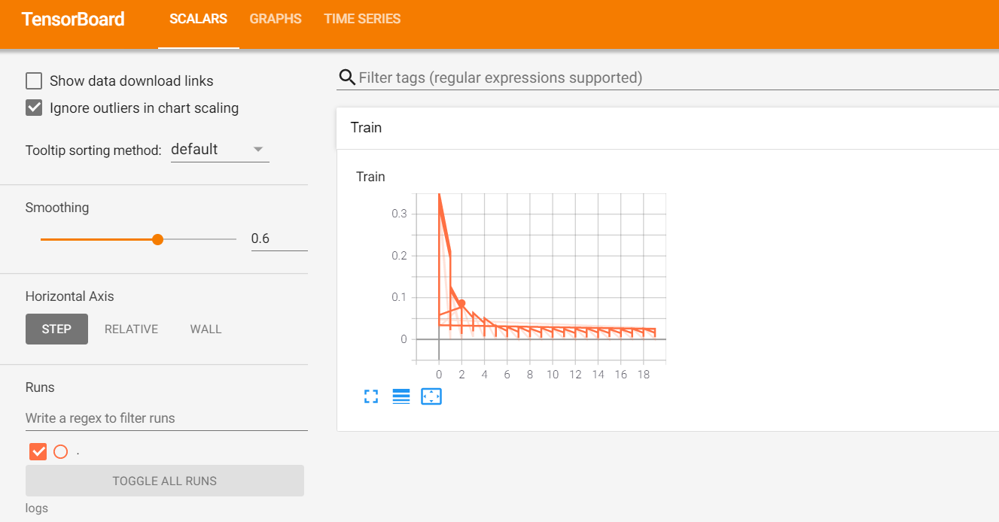Switch to the GRAPHS tab
The height and width of the screenshot is (522, 999).
pos(275,19)
